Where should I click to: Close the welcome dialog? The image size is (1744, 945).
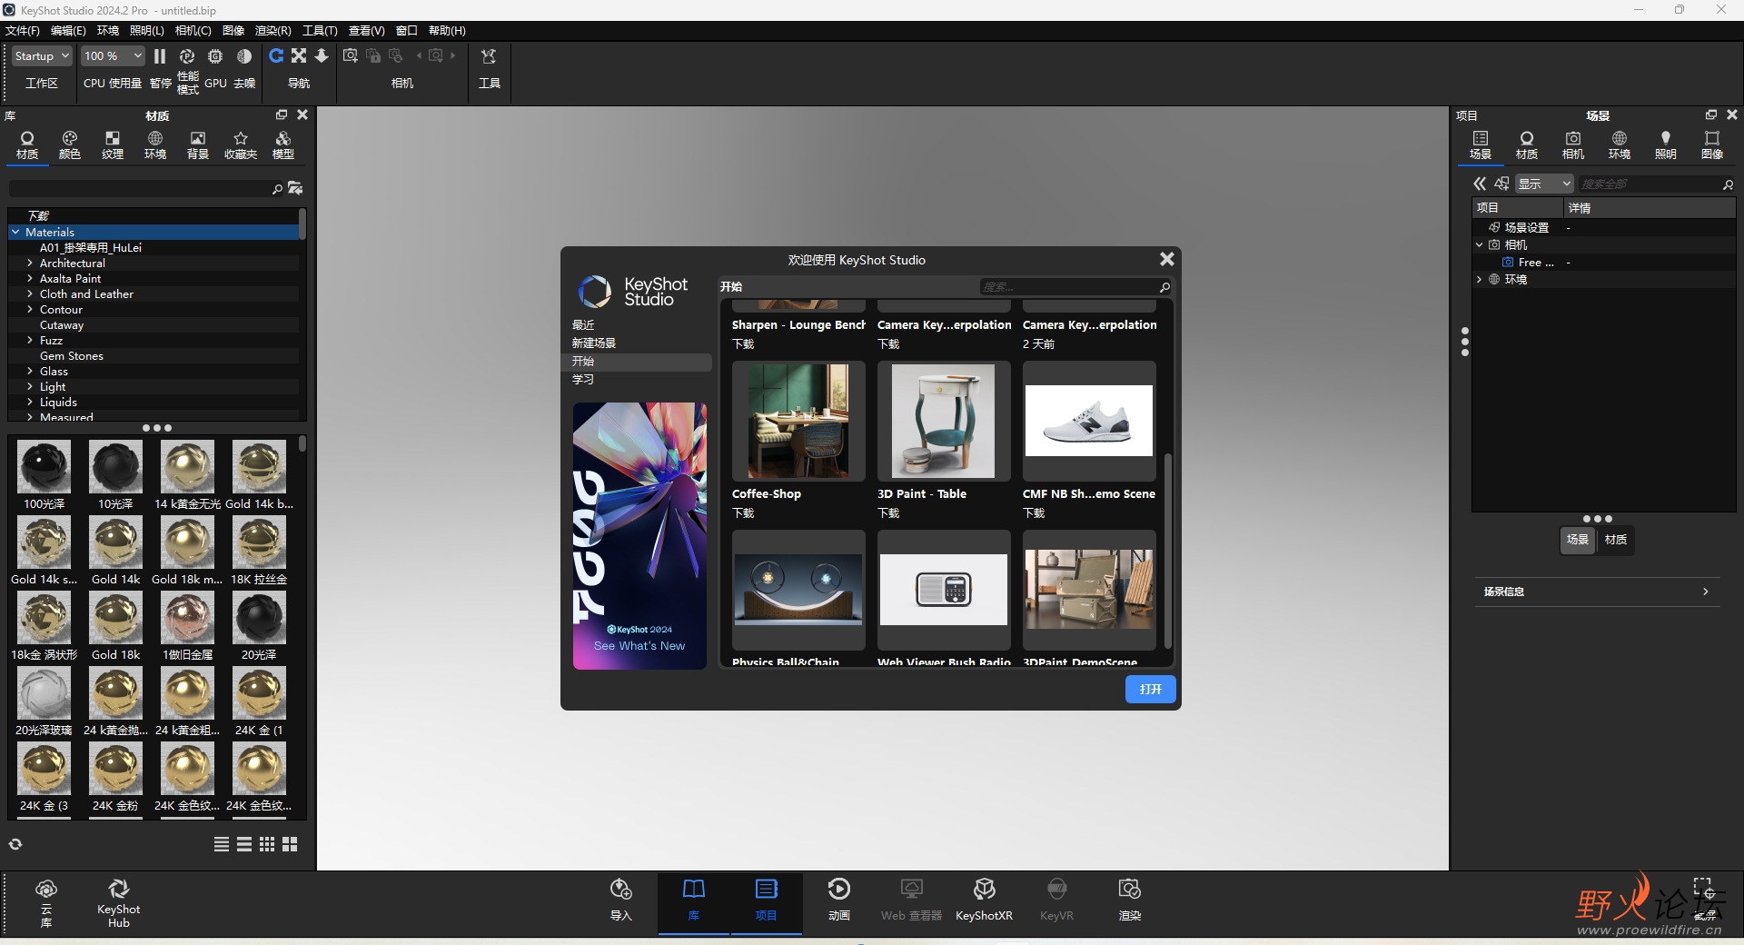tap(1167, 260)
